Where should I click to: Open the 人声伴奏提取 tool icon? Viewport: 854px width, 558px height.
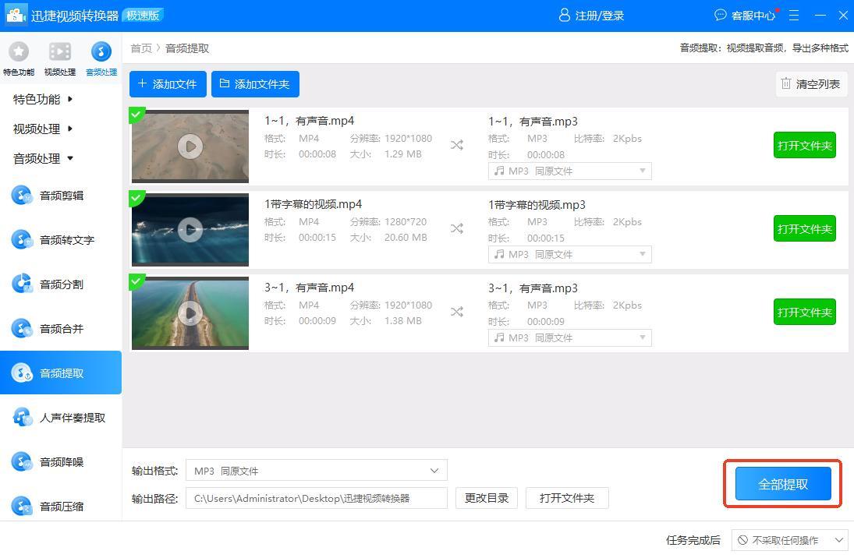(22, 417)
